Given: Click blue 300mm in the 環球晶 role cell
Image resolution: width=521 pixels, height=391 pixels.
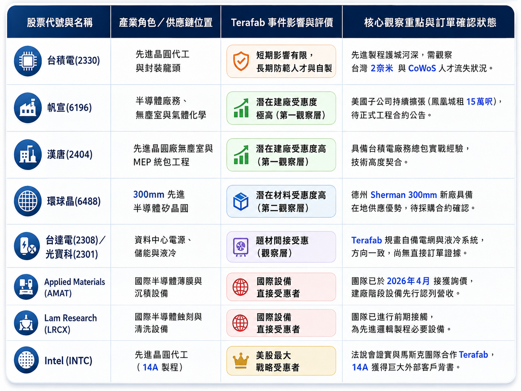Looking at the screenshot, I should (149, 194).
